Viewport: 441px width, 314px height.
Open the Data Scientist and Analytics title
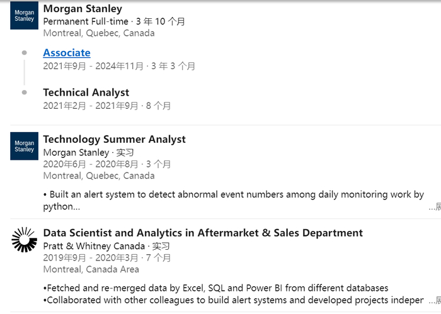(203, 233)
